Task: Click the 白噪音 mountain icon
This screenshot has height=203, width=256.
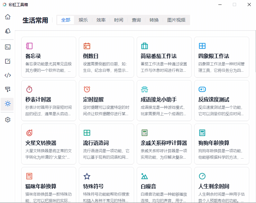Action: coord(144,176)
